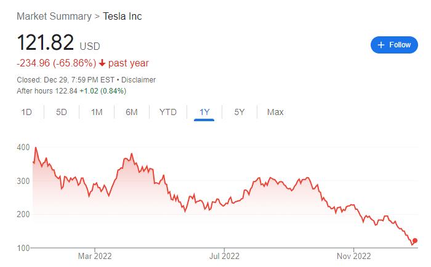Select the Max range tab
This screenshot has height=267, width=431.
tap(275, 112)
